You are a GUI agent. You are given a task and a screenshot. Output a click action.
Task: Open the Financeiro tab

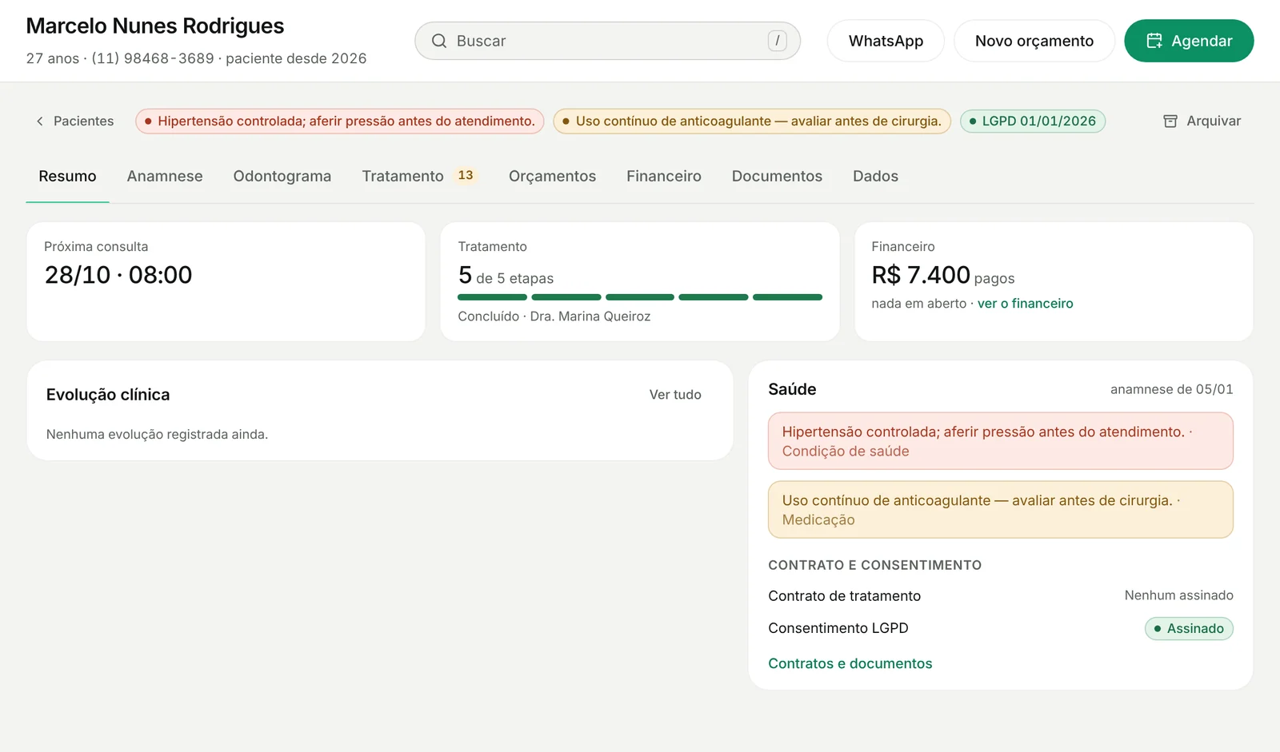point(664,176)
